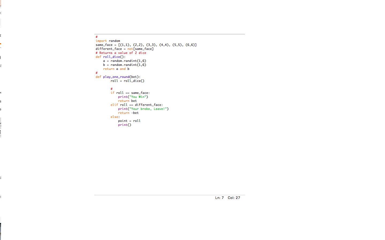Click the Col: 27 column indicator
Viewport: 385px width, 240px height.
(x=234, y=198)
